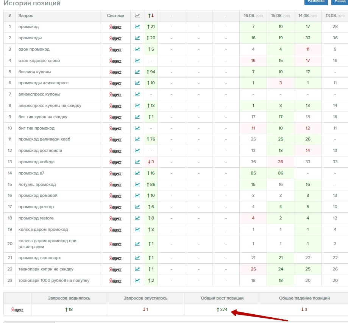Click the # column header

10,15
